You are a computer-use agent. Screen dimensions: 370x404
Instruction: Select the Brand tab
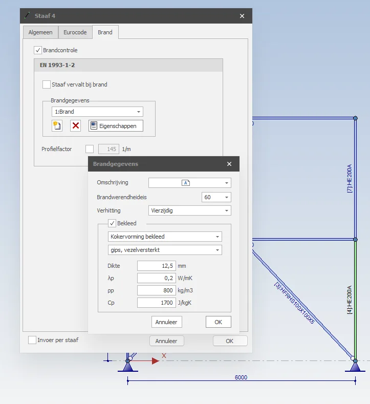tap(105, 32)
